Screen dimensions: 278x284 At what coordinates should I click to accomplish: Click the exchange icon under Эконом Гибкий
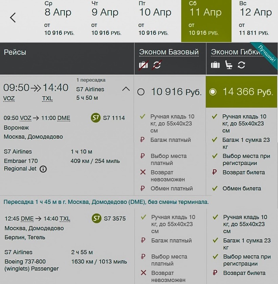(x=241, y=65)
